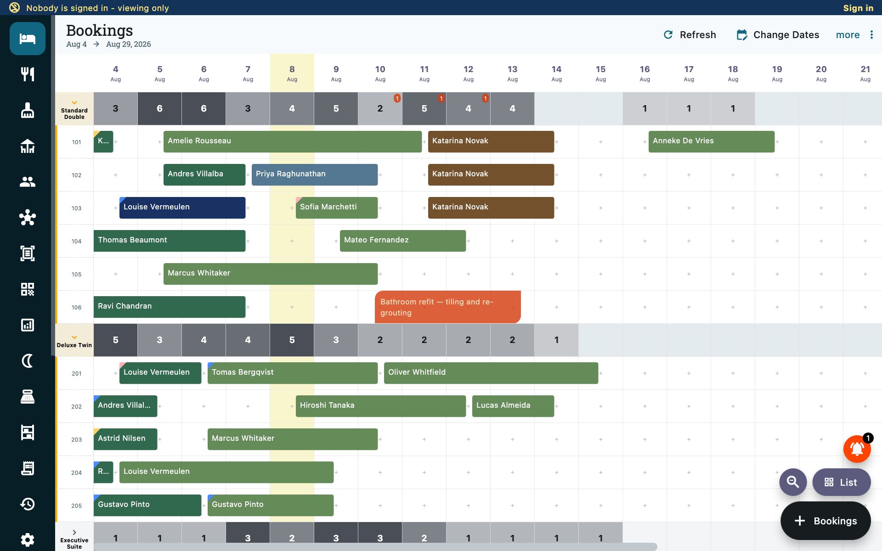Image resolution: width=882 pixels, height=551 pixels.
Task: Switch to List view
Action: [841, 482]
